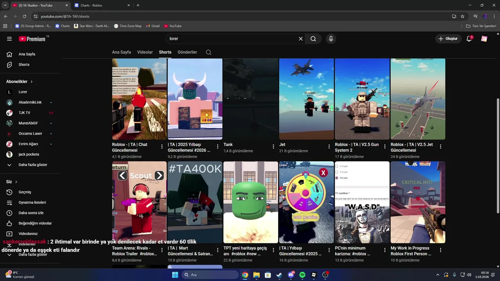
Task: Switch to the Gönderiler channel tab
Action: [x=187, y=52]
